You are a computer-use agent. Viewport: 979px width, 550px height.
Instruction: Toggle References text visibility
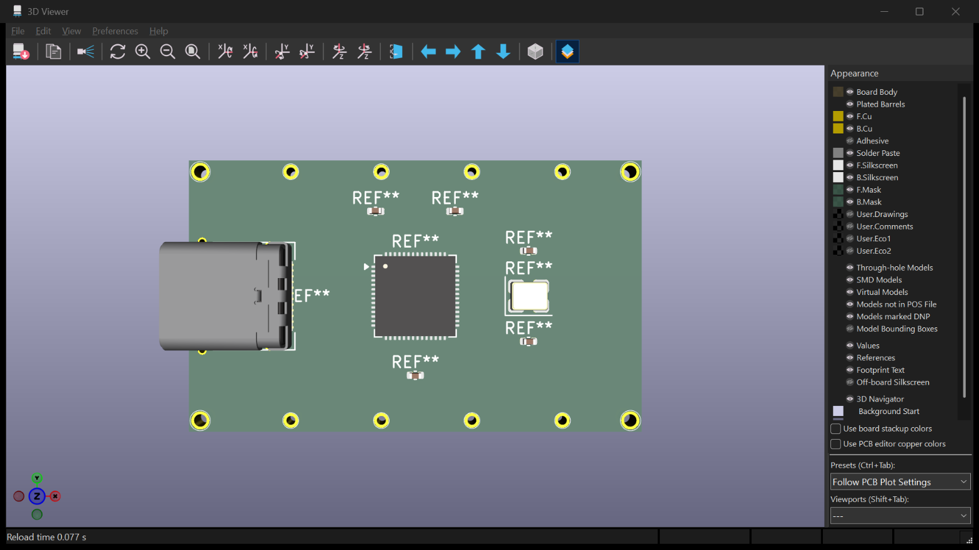(x=850, y=358)
